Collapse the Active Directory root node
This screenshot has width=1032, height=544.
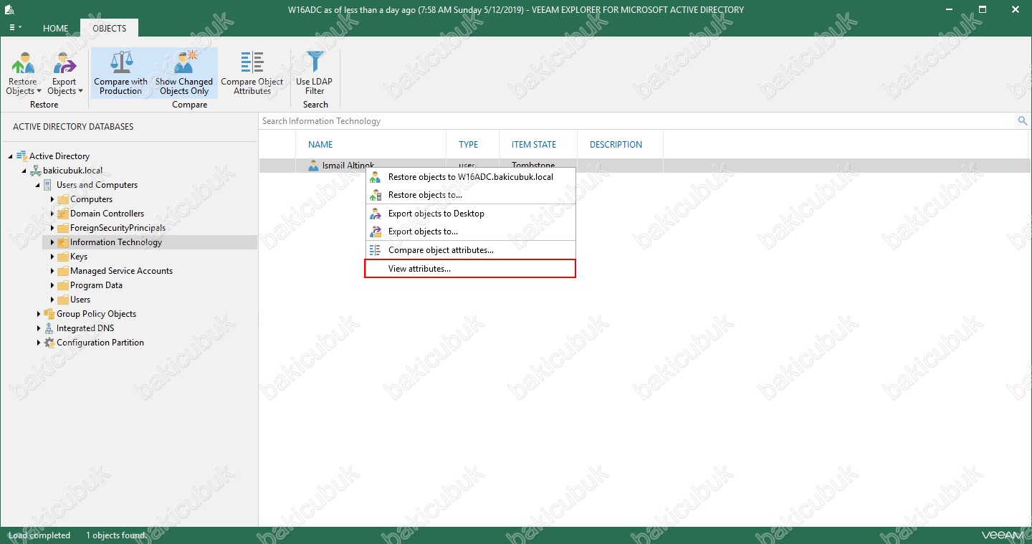point(10,156)
